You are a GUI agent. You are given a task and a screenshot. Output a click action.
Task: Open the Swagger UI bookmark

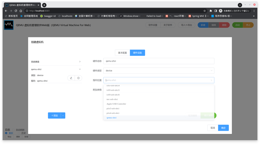point(48,16)
